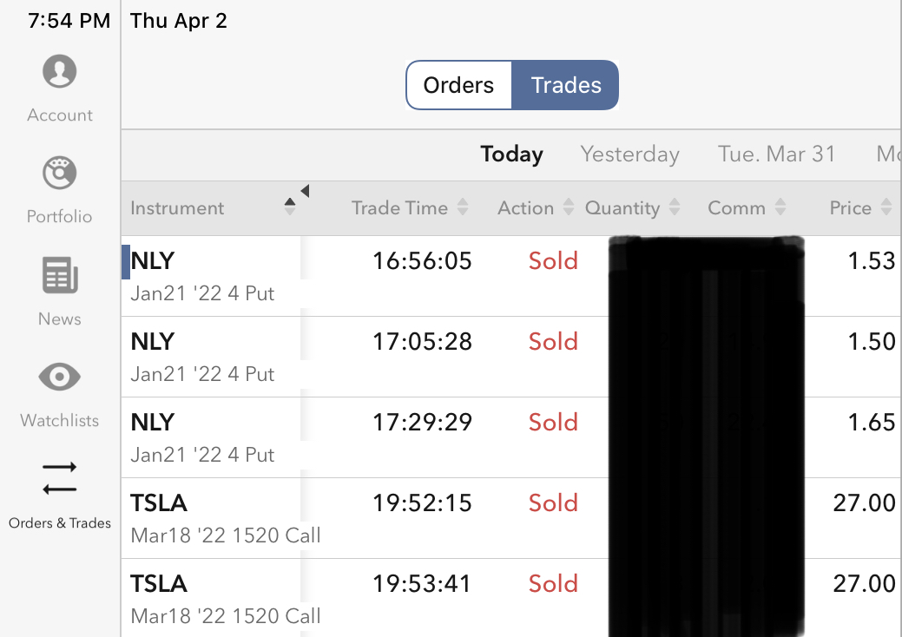View trades for Tue. Mar 31
The width and height of the screenshot is (902, 637).
coord(776,154)
